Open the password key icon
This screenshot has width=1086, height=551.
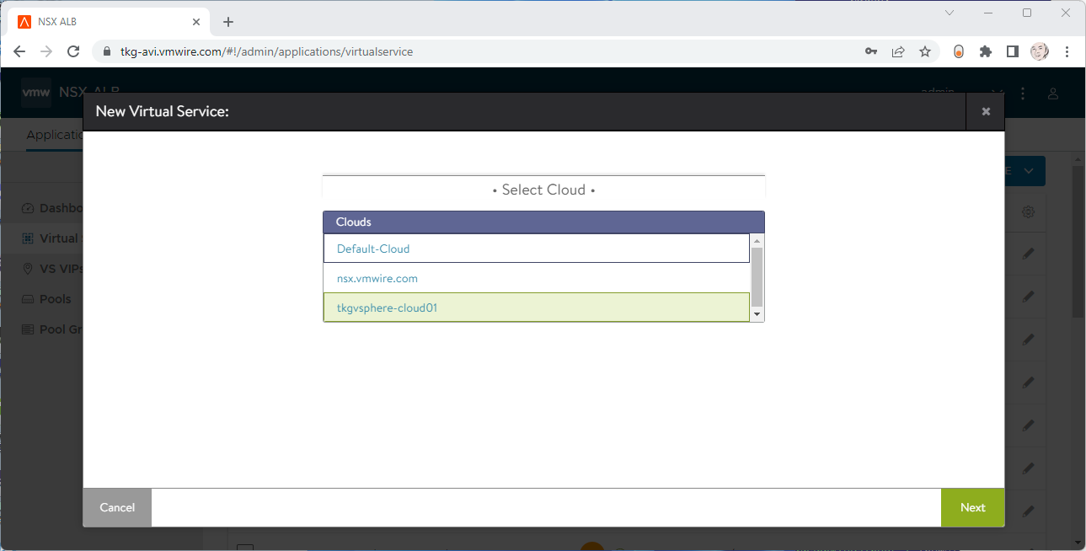pos(871,51)
